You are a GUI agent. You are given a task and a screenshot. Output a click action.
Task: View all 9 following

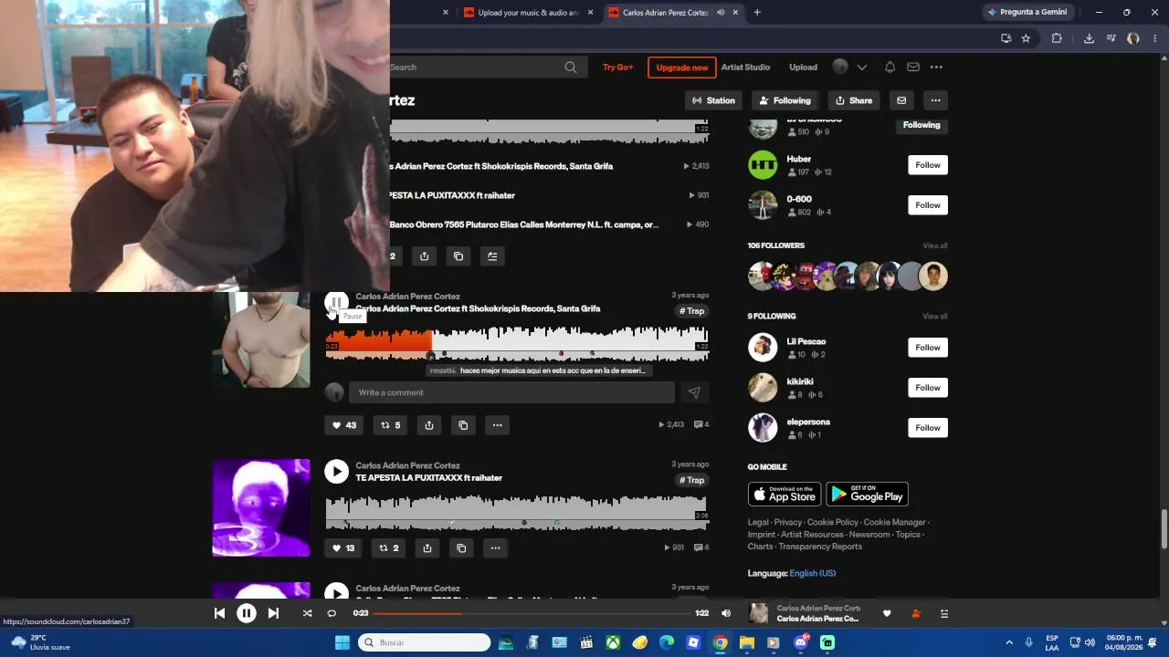tap(935, 317)
